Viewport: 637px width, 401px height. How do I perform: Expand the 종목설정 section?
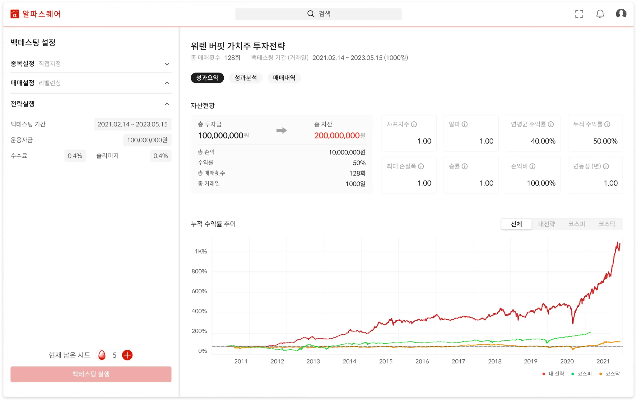[x=167, y=64]
